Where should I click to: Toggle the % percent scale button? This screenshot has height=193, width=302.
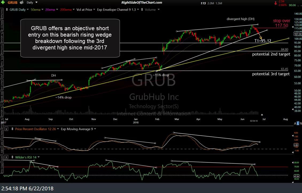point(301,124)
